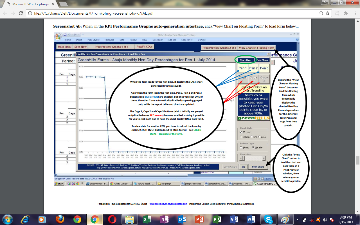Click Chrome's back arrow
Image resolution: width=360 pixels, height=225 pixels.
click(5, 13)
